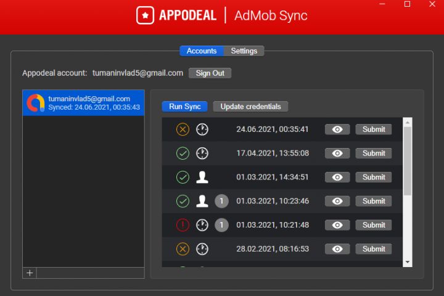Click badge count 1 for 01.03.2021, 10:23:46
Viewport: 444px width, 296px height.
pos(221,201)
